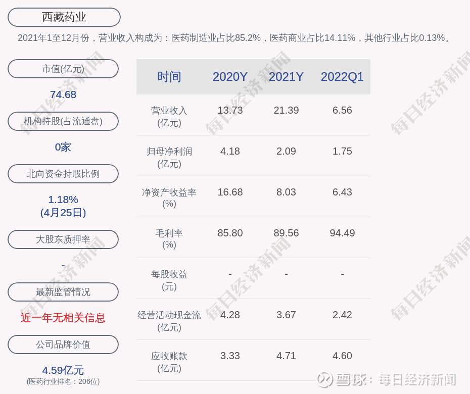Click the receivables value 3.33
The height and width of the screenshot is (394, 470).
[x=230, y=356]
